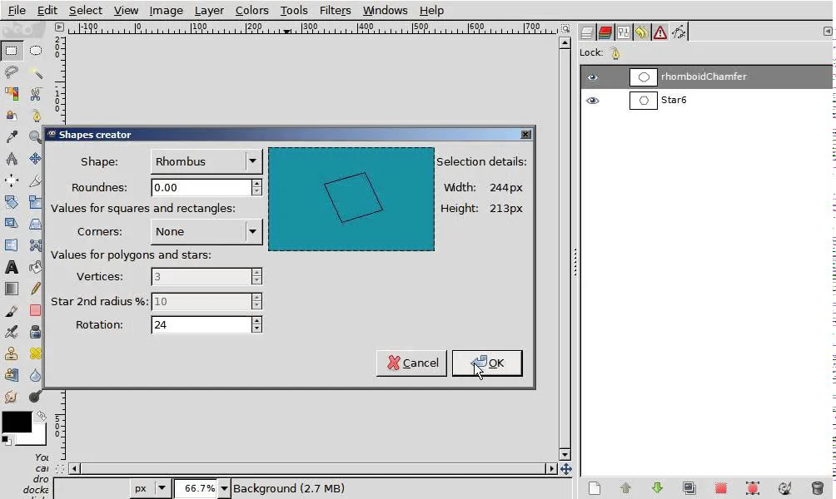Viewport: 836px width, 499px height.
Task: Open the Filters menu
Action: (335, 10)
